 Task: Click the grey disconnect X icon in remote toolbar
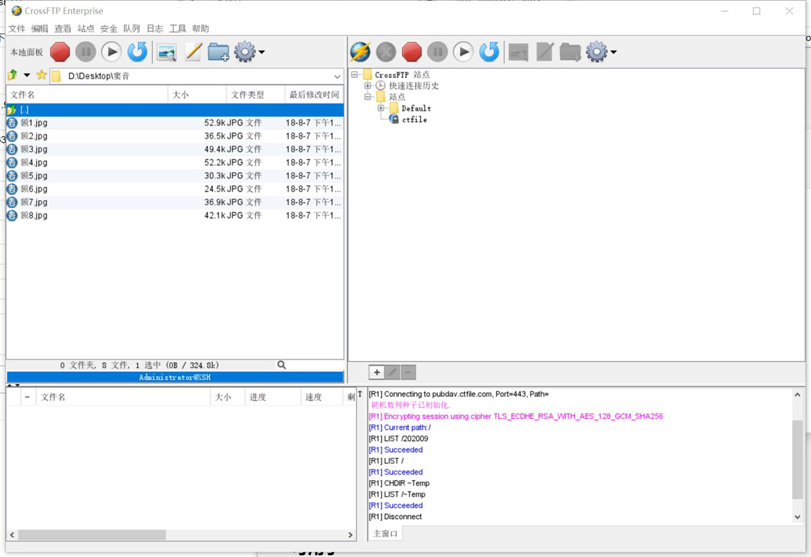[386, 52]
